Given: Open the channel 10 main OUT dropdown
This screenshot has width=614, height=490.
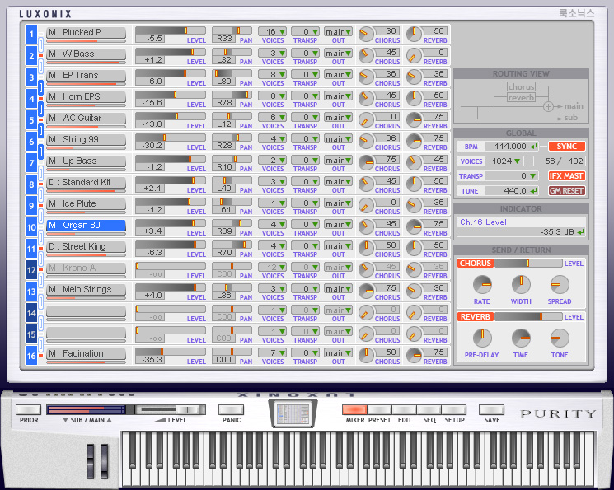Looking at the screenshot, I should (x=339, y=224).
